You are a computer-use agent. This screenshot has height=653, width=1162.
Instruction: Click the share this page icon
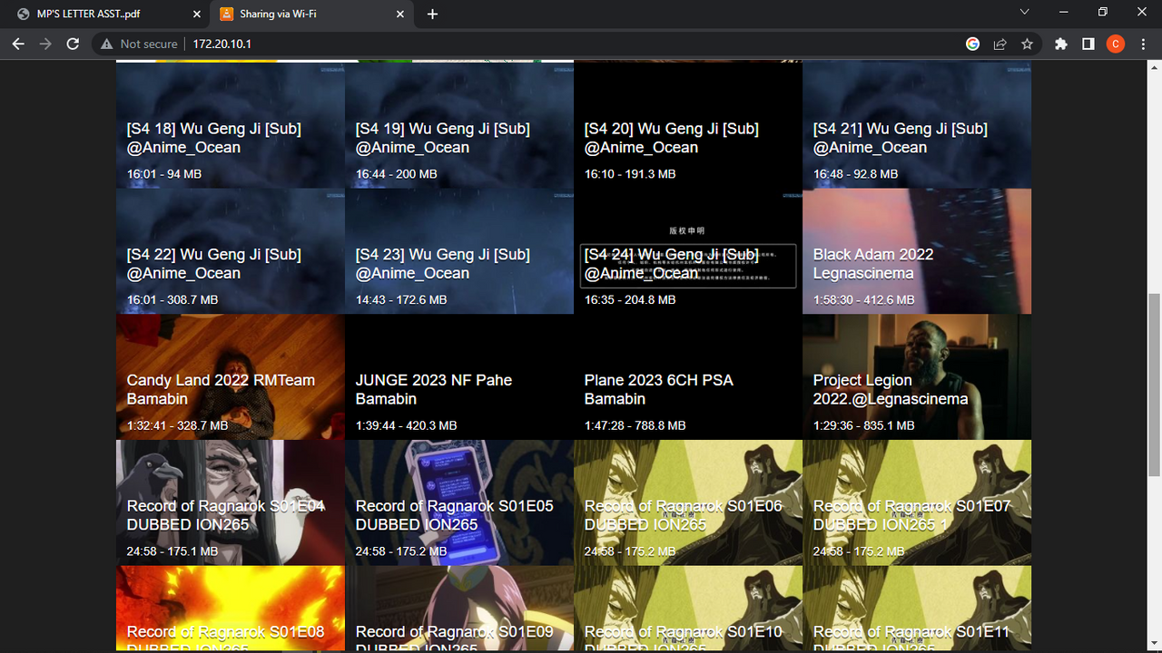pyautogui.click(x=1000, y=43)
